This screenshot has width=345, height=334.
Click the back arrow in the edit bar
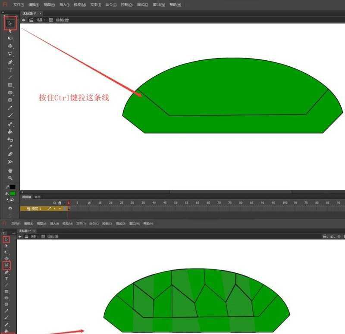(23, 20)
